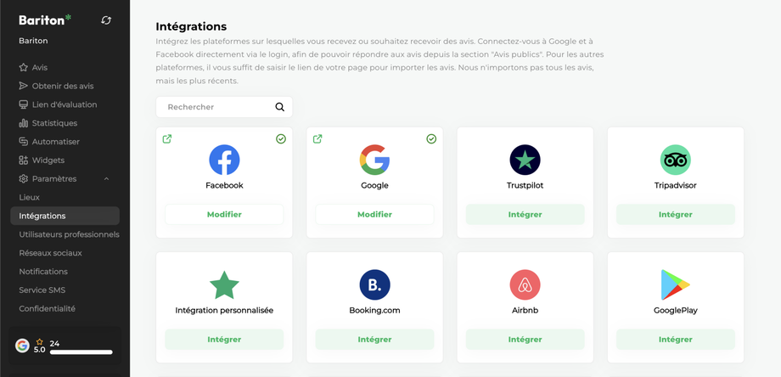Open the Statistiques menu item

(x=54, y=123)
